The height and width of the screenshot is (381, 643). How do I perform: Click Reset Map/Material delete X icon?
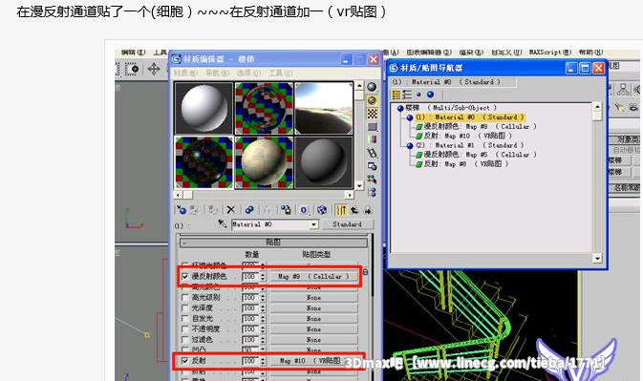click(x=231, y=210)
